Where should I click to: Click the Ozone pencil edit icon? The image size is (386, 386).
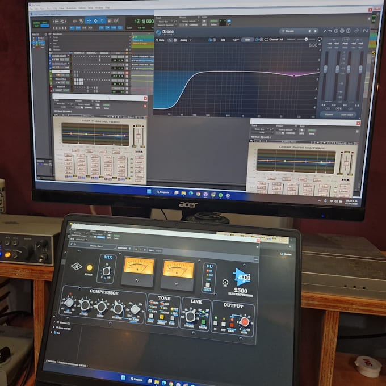[324, 31]
